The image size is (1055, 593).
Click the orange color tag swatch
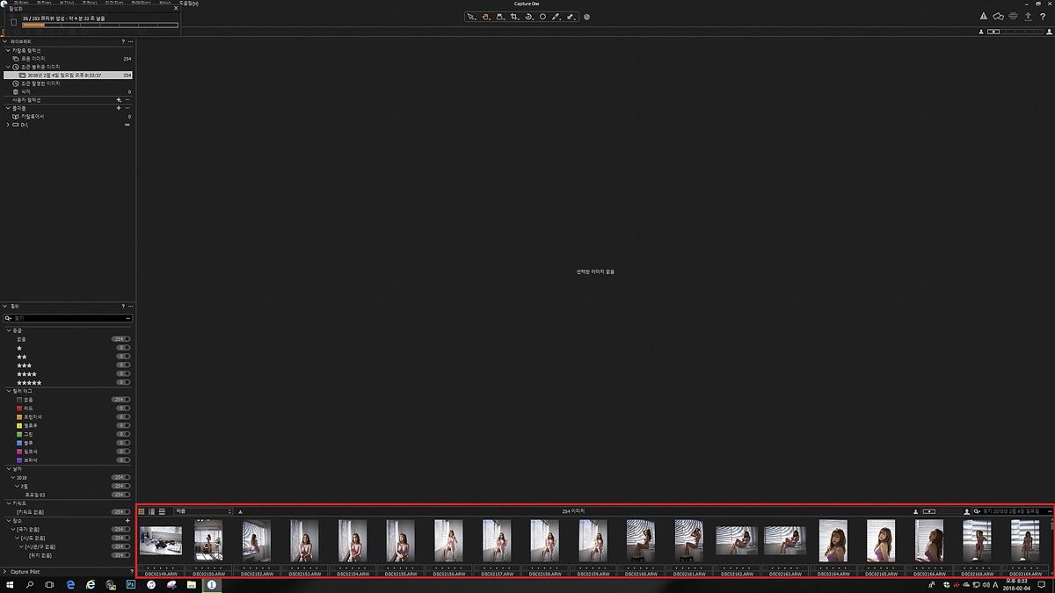coord(19,417)
